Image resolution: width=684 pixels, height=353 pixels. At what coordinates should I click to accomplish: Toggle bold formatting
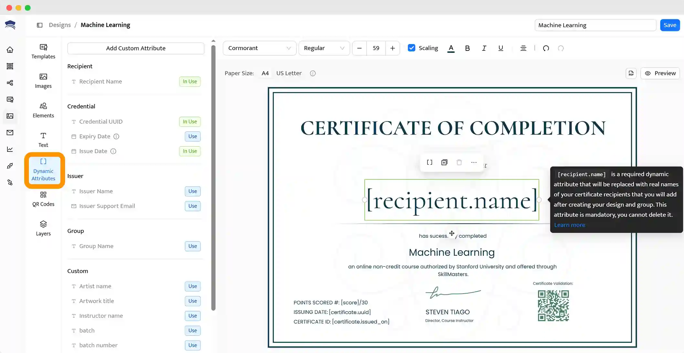(x=467, y=48)
